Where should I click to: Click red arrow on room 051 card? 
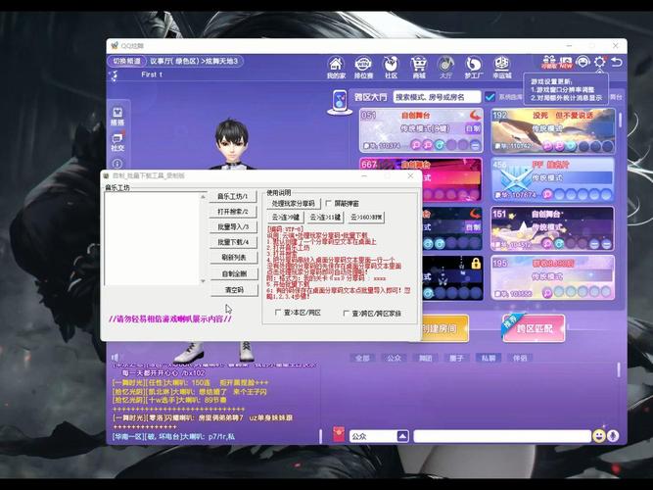(475, 115)
